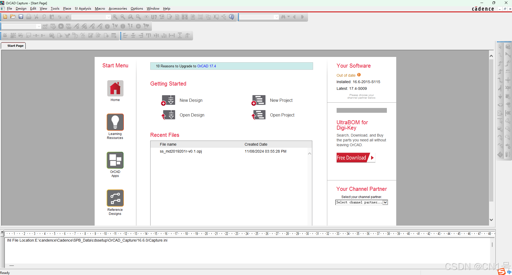Screen dimensions: 512x275
Task: Expand the first toolbar combo box
Action: 109,17
